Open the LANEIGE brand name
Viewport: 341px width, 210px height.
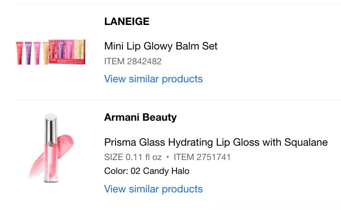click(x=127, y=22)
